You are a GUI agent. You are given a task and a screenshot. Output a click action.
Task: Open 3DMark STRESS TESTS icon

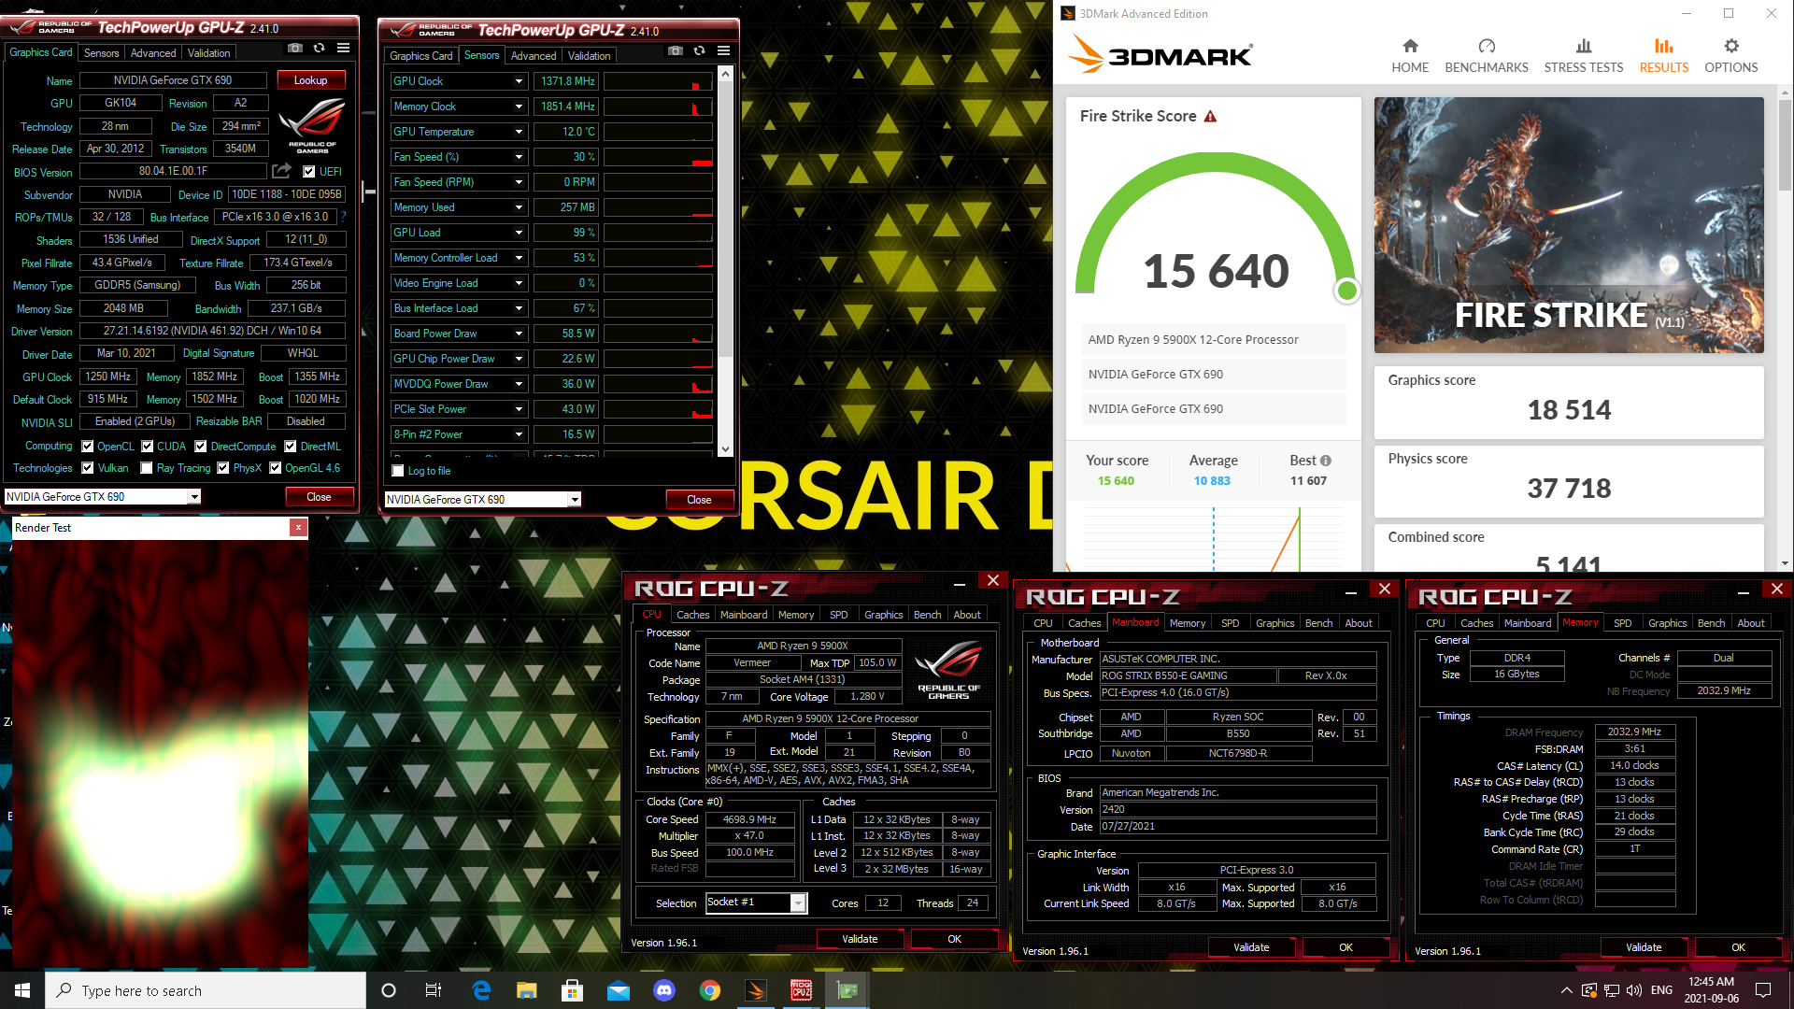pos(1584,46)
